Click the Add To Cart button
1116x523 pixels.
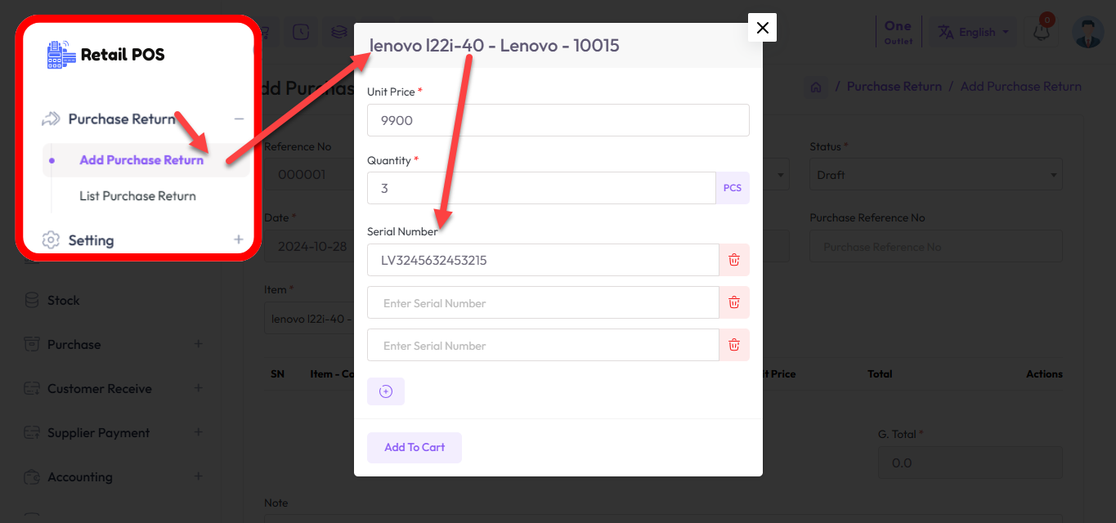pos(415,448)
